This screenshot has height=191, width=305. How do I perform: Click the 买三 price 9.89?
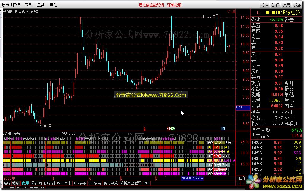[x=279, y=66]
